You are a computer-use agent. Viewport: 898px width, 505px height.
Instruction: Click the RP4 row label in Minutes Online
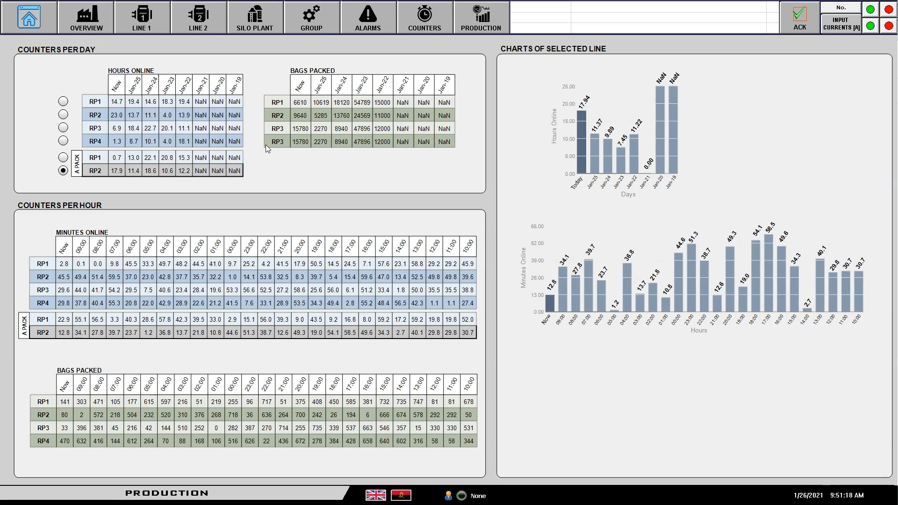(x=43, y=303)
